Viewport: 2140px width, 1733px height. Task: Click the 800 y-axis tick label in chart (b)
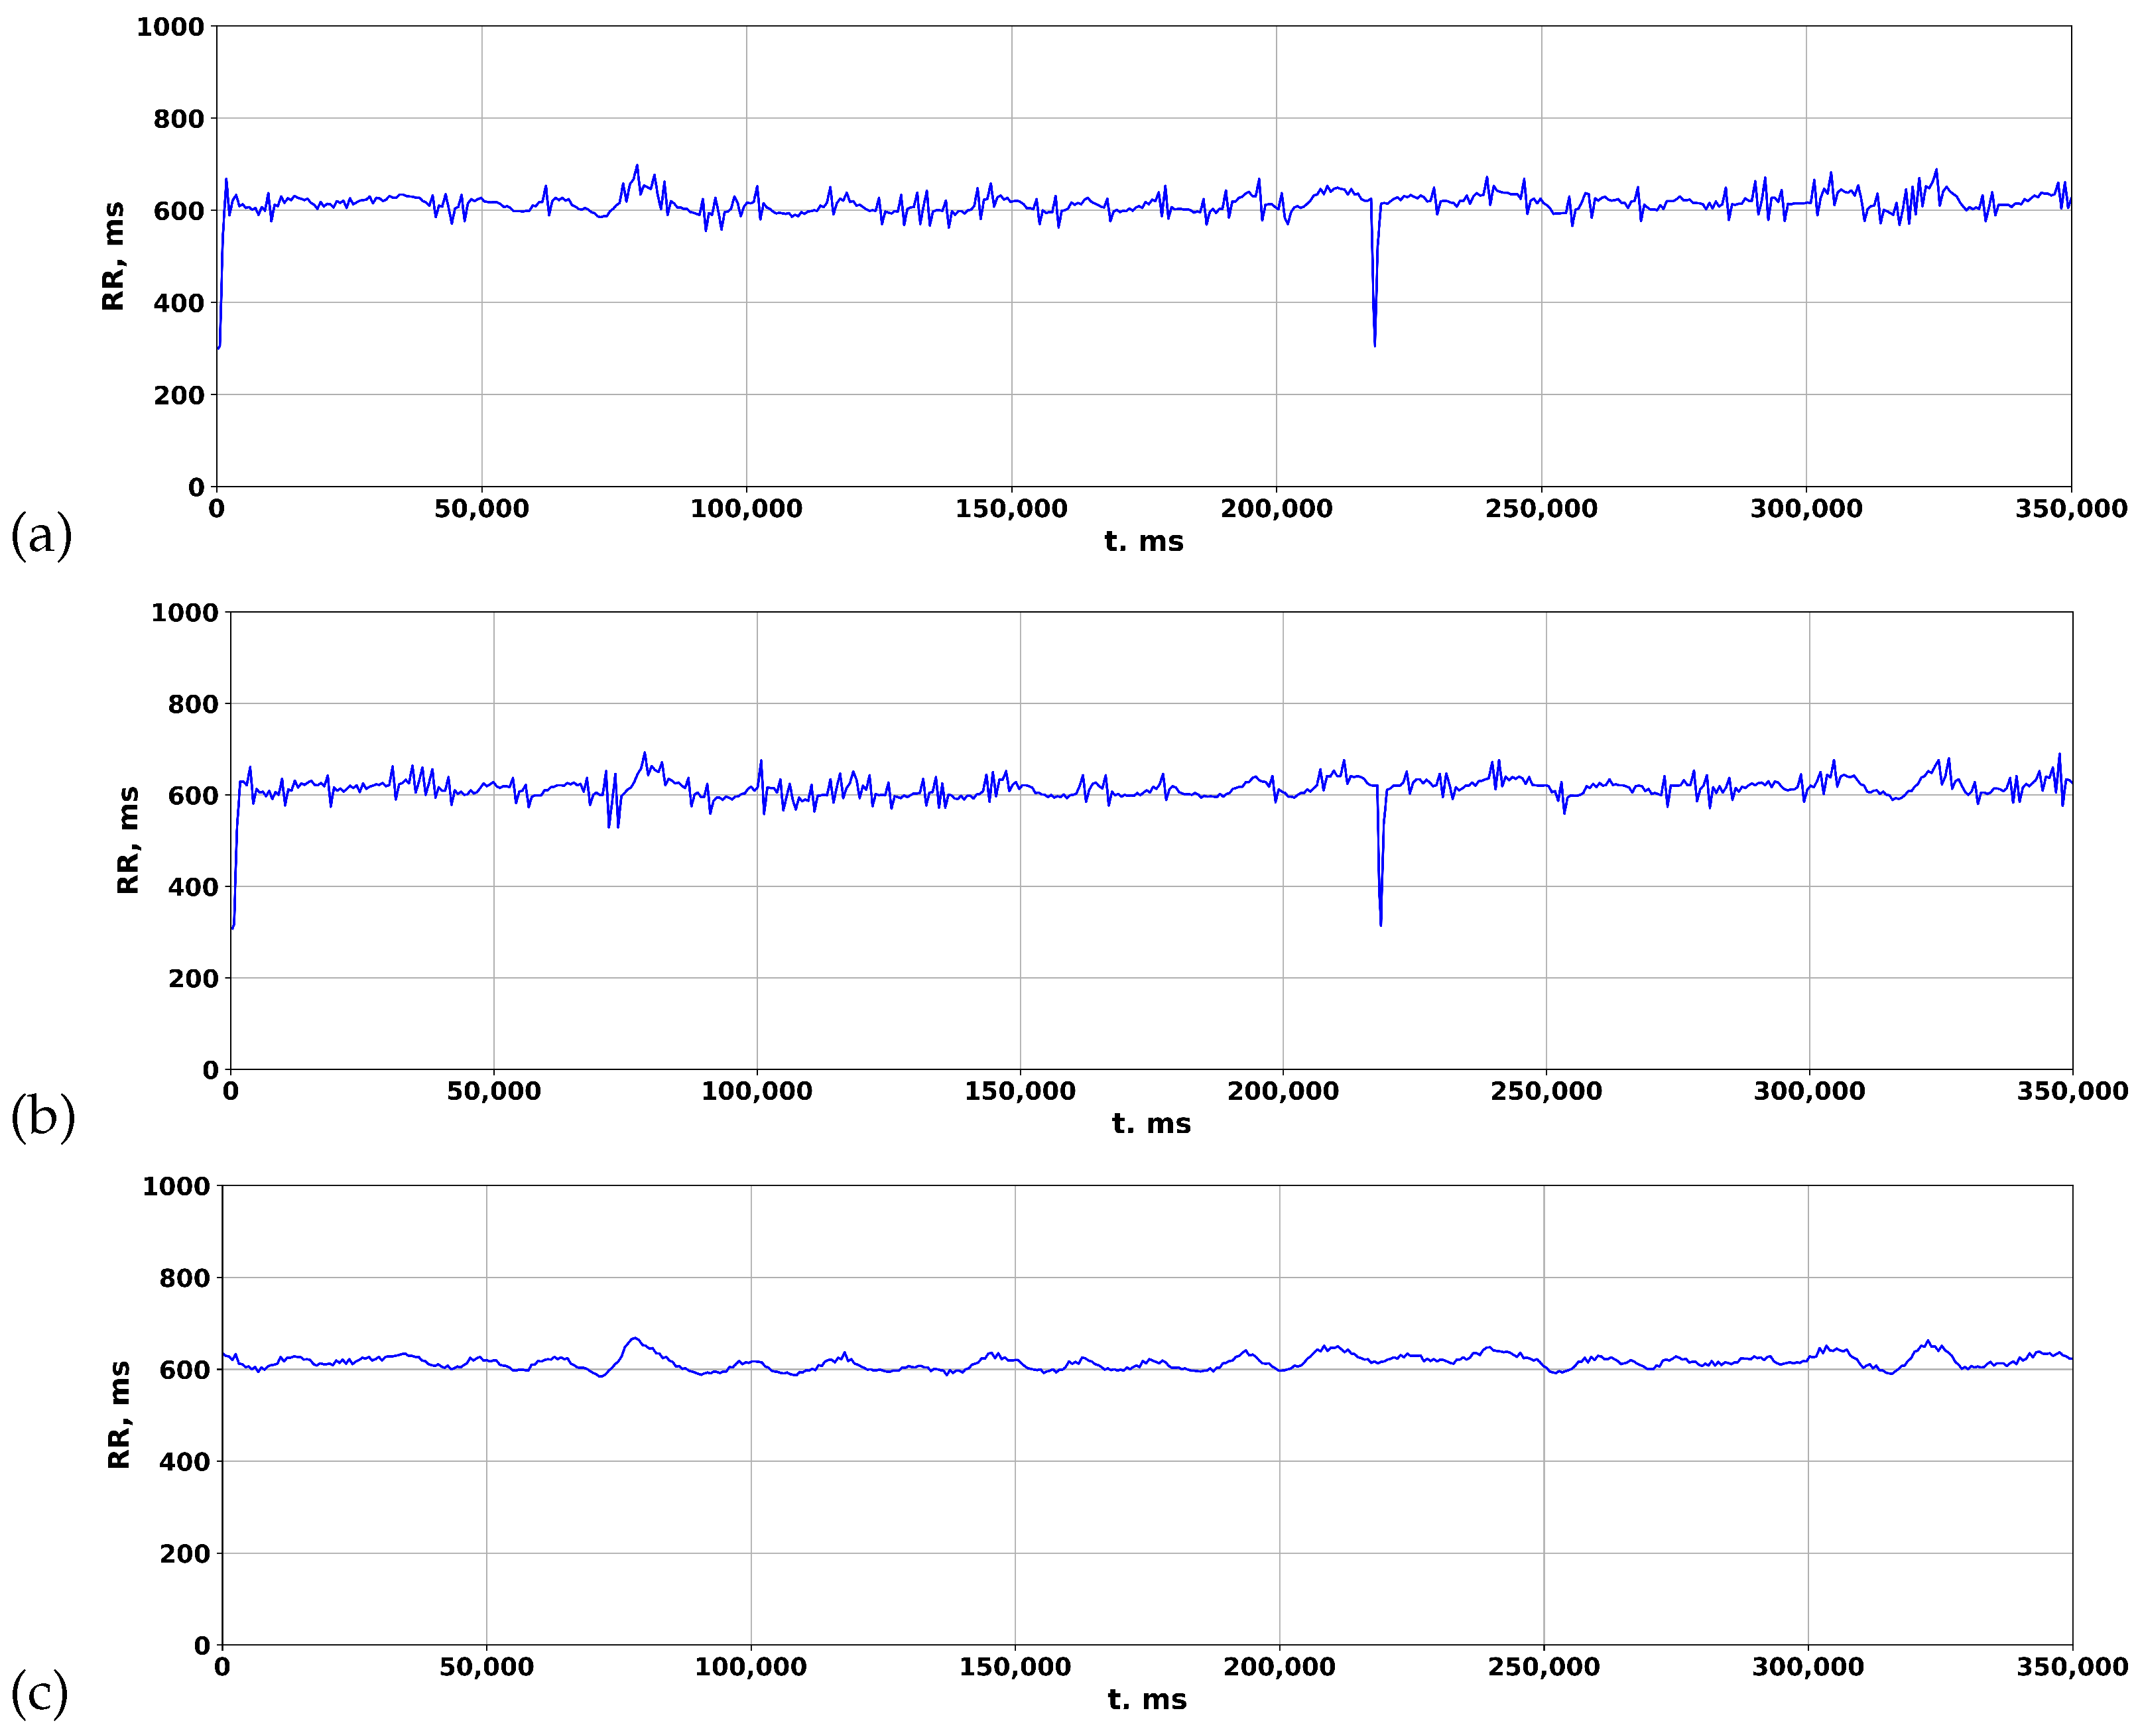[x=194, y=705]
